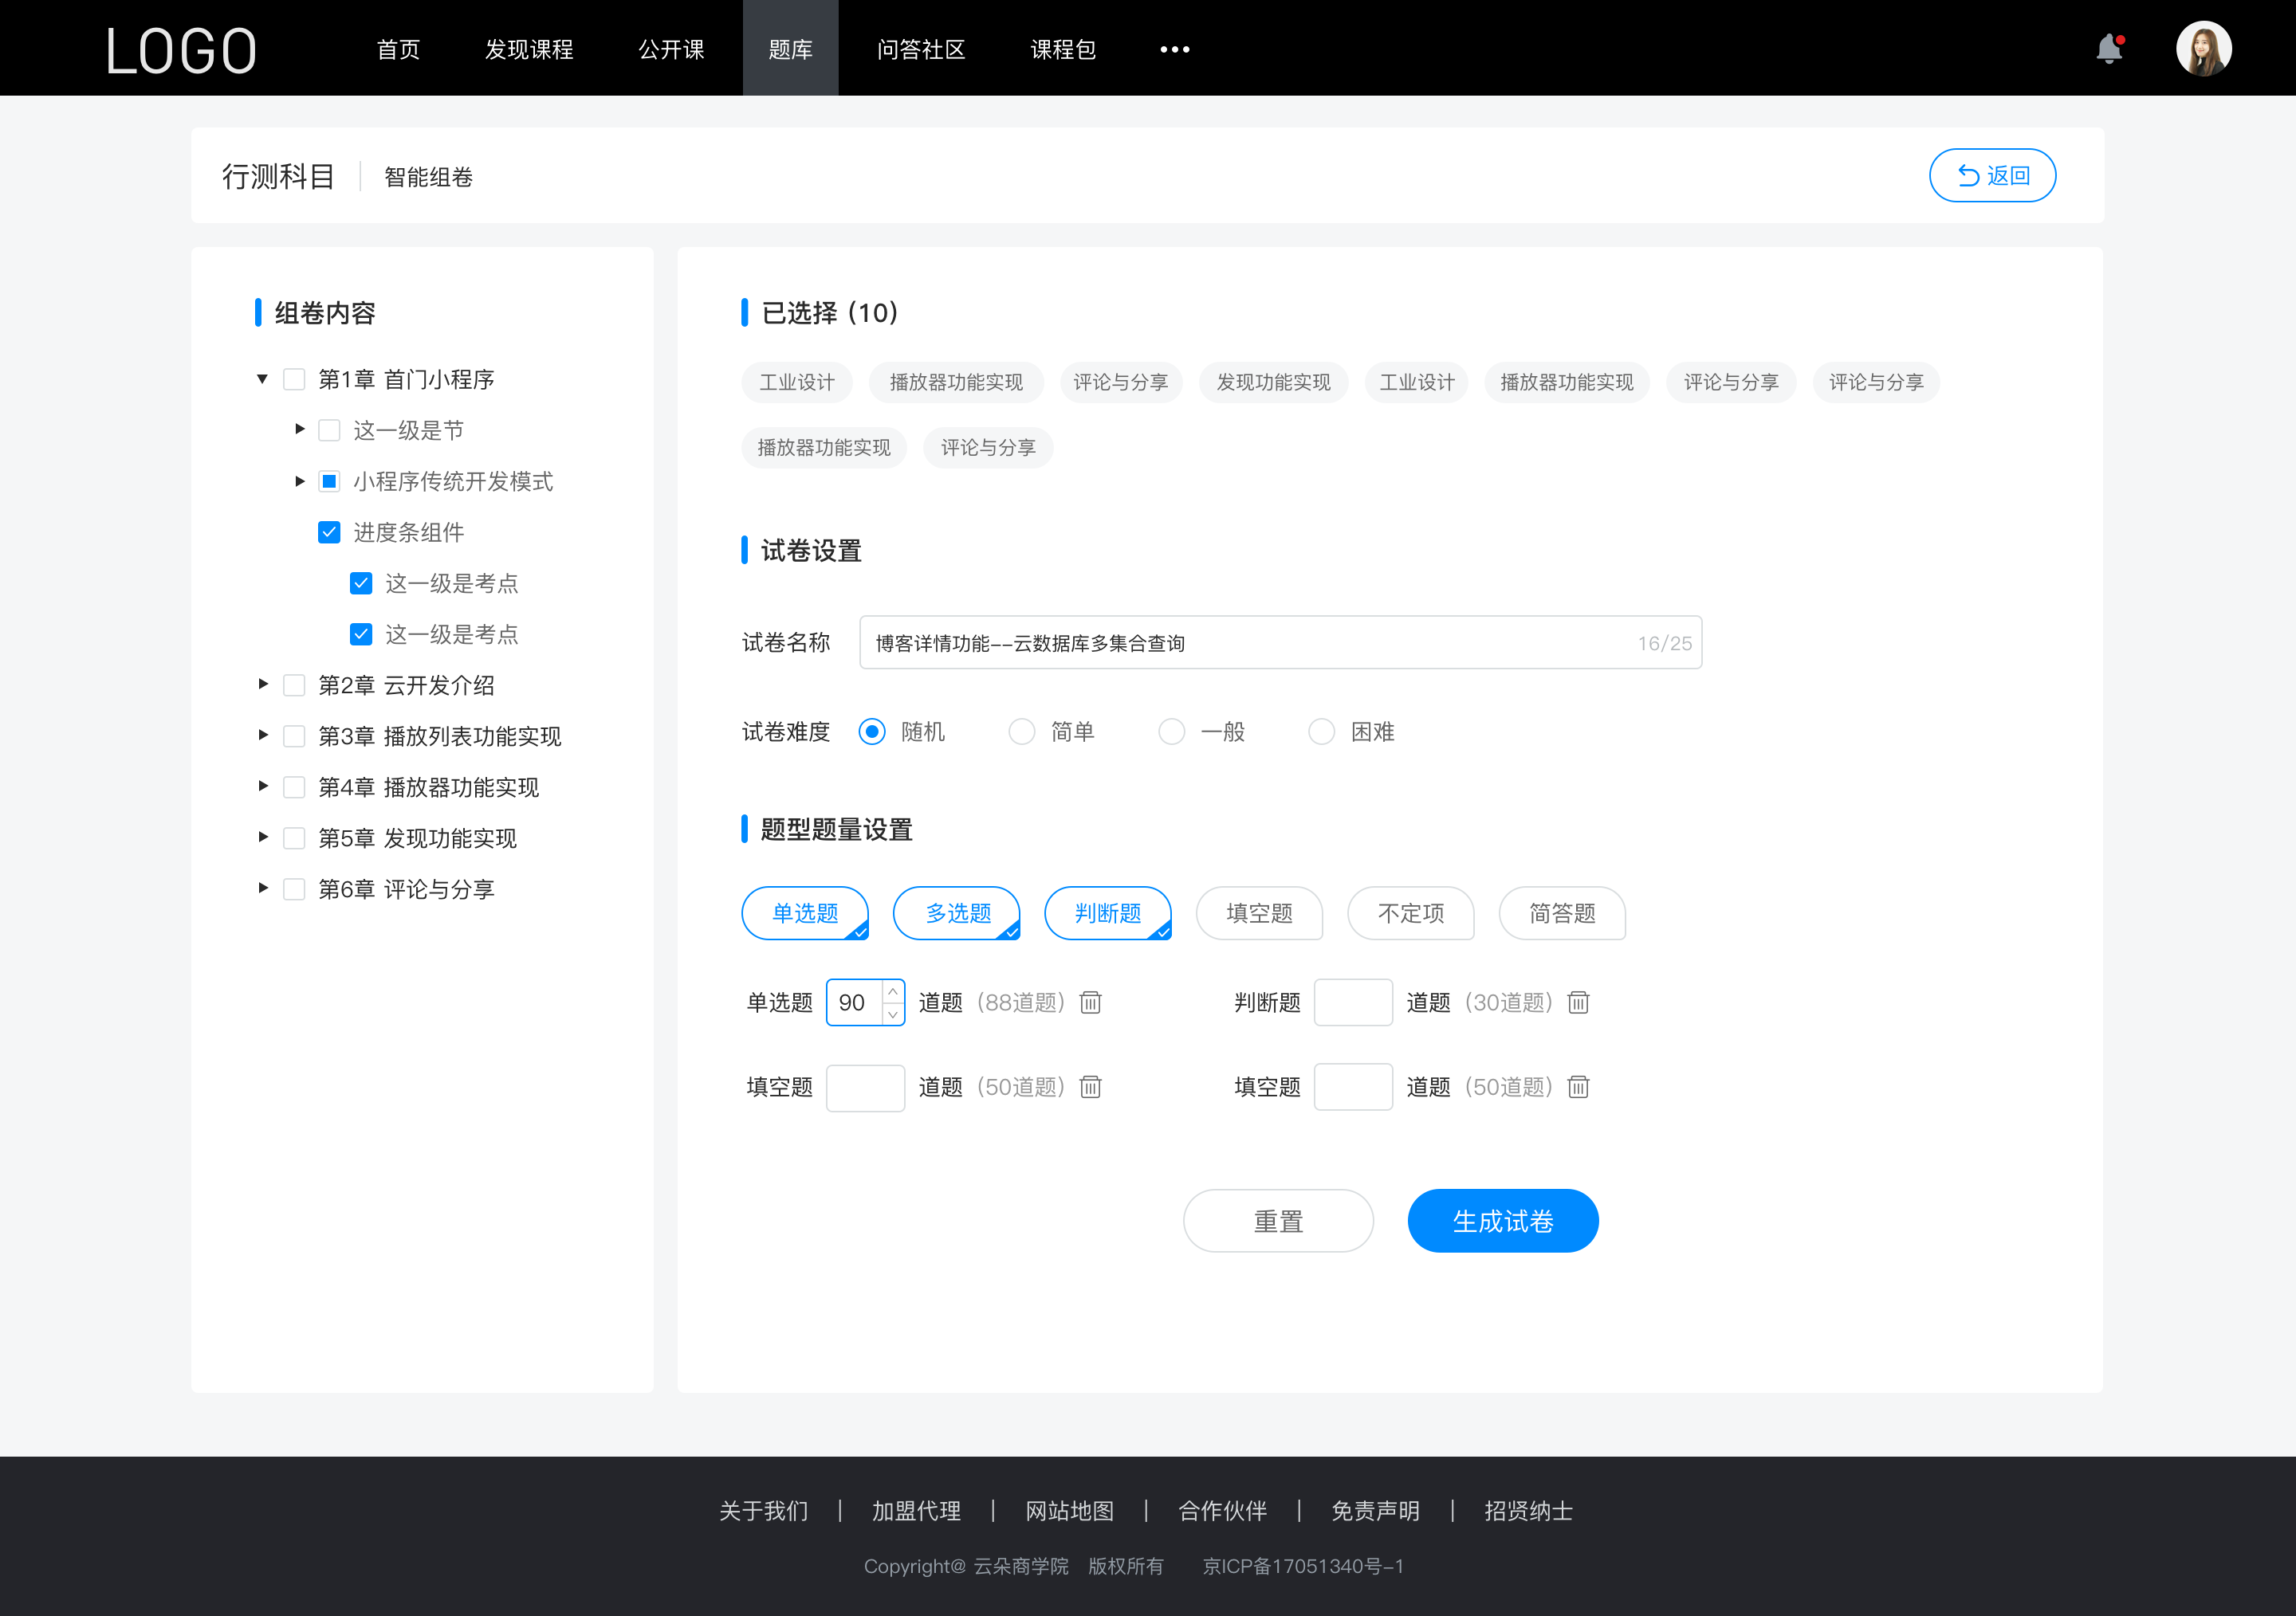Click the 重置 reset button
This screenshot has height=1616, width=2296.
(x=1276, y=1221)
